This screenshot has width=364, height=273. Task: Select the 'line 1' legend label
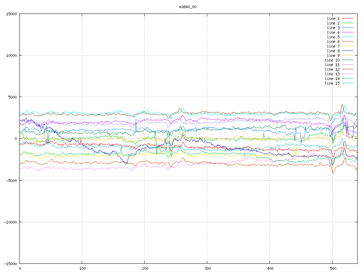[333, 18]
